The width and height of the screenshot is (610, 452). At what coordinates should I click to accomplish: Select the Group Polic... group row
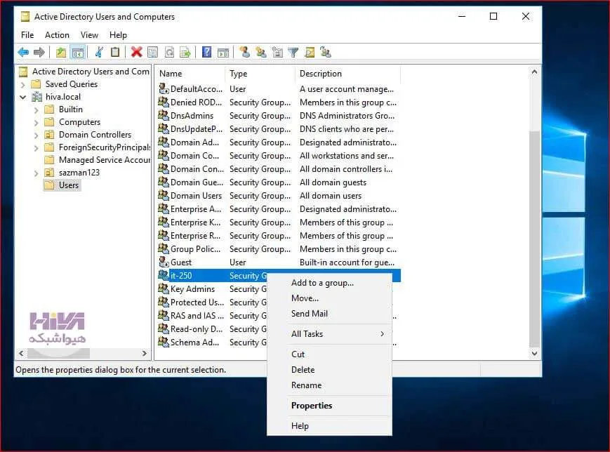(x=279, y=249)
